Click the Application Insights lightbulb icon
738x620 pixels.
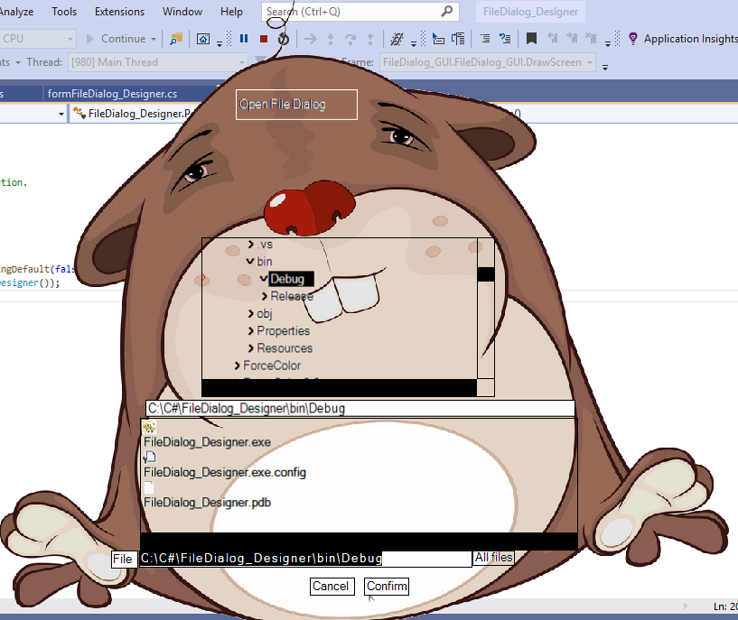coord(633,39)
